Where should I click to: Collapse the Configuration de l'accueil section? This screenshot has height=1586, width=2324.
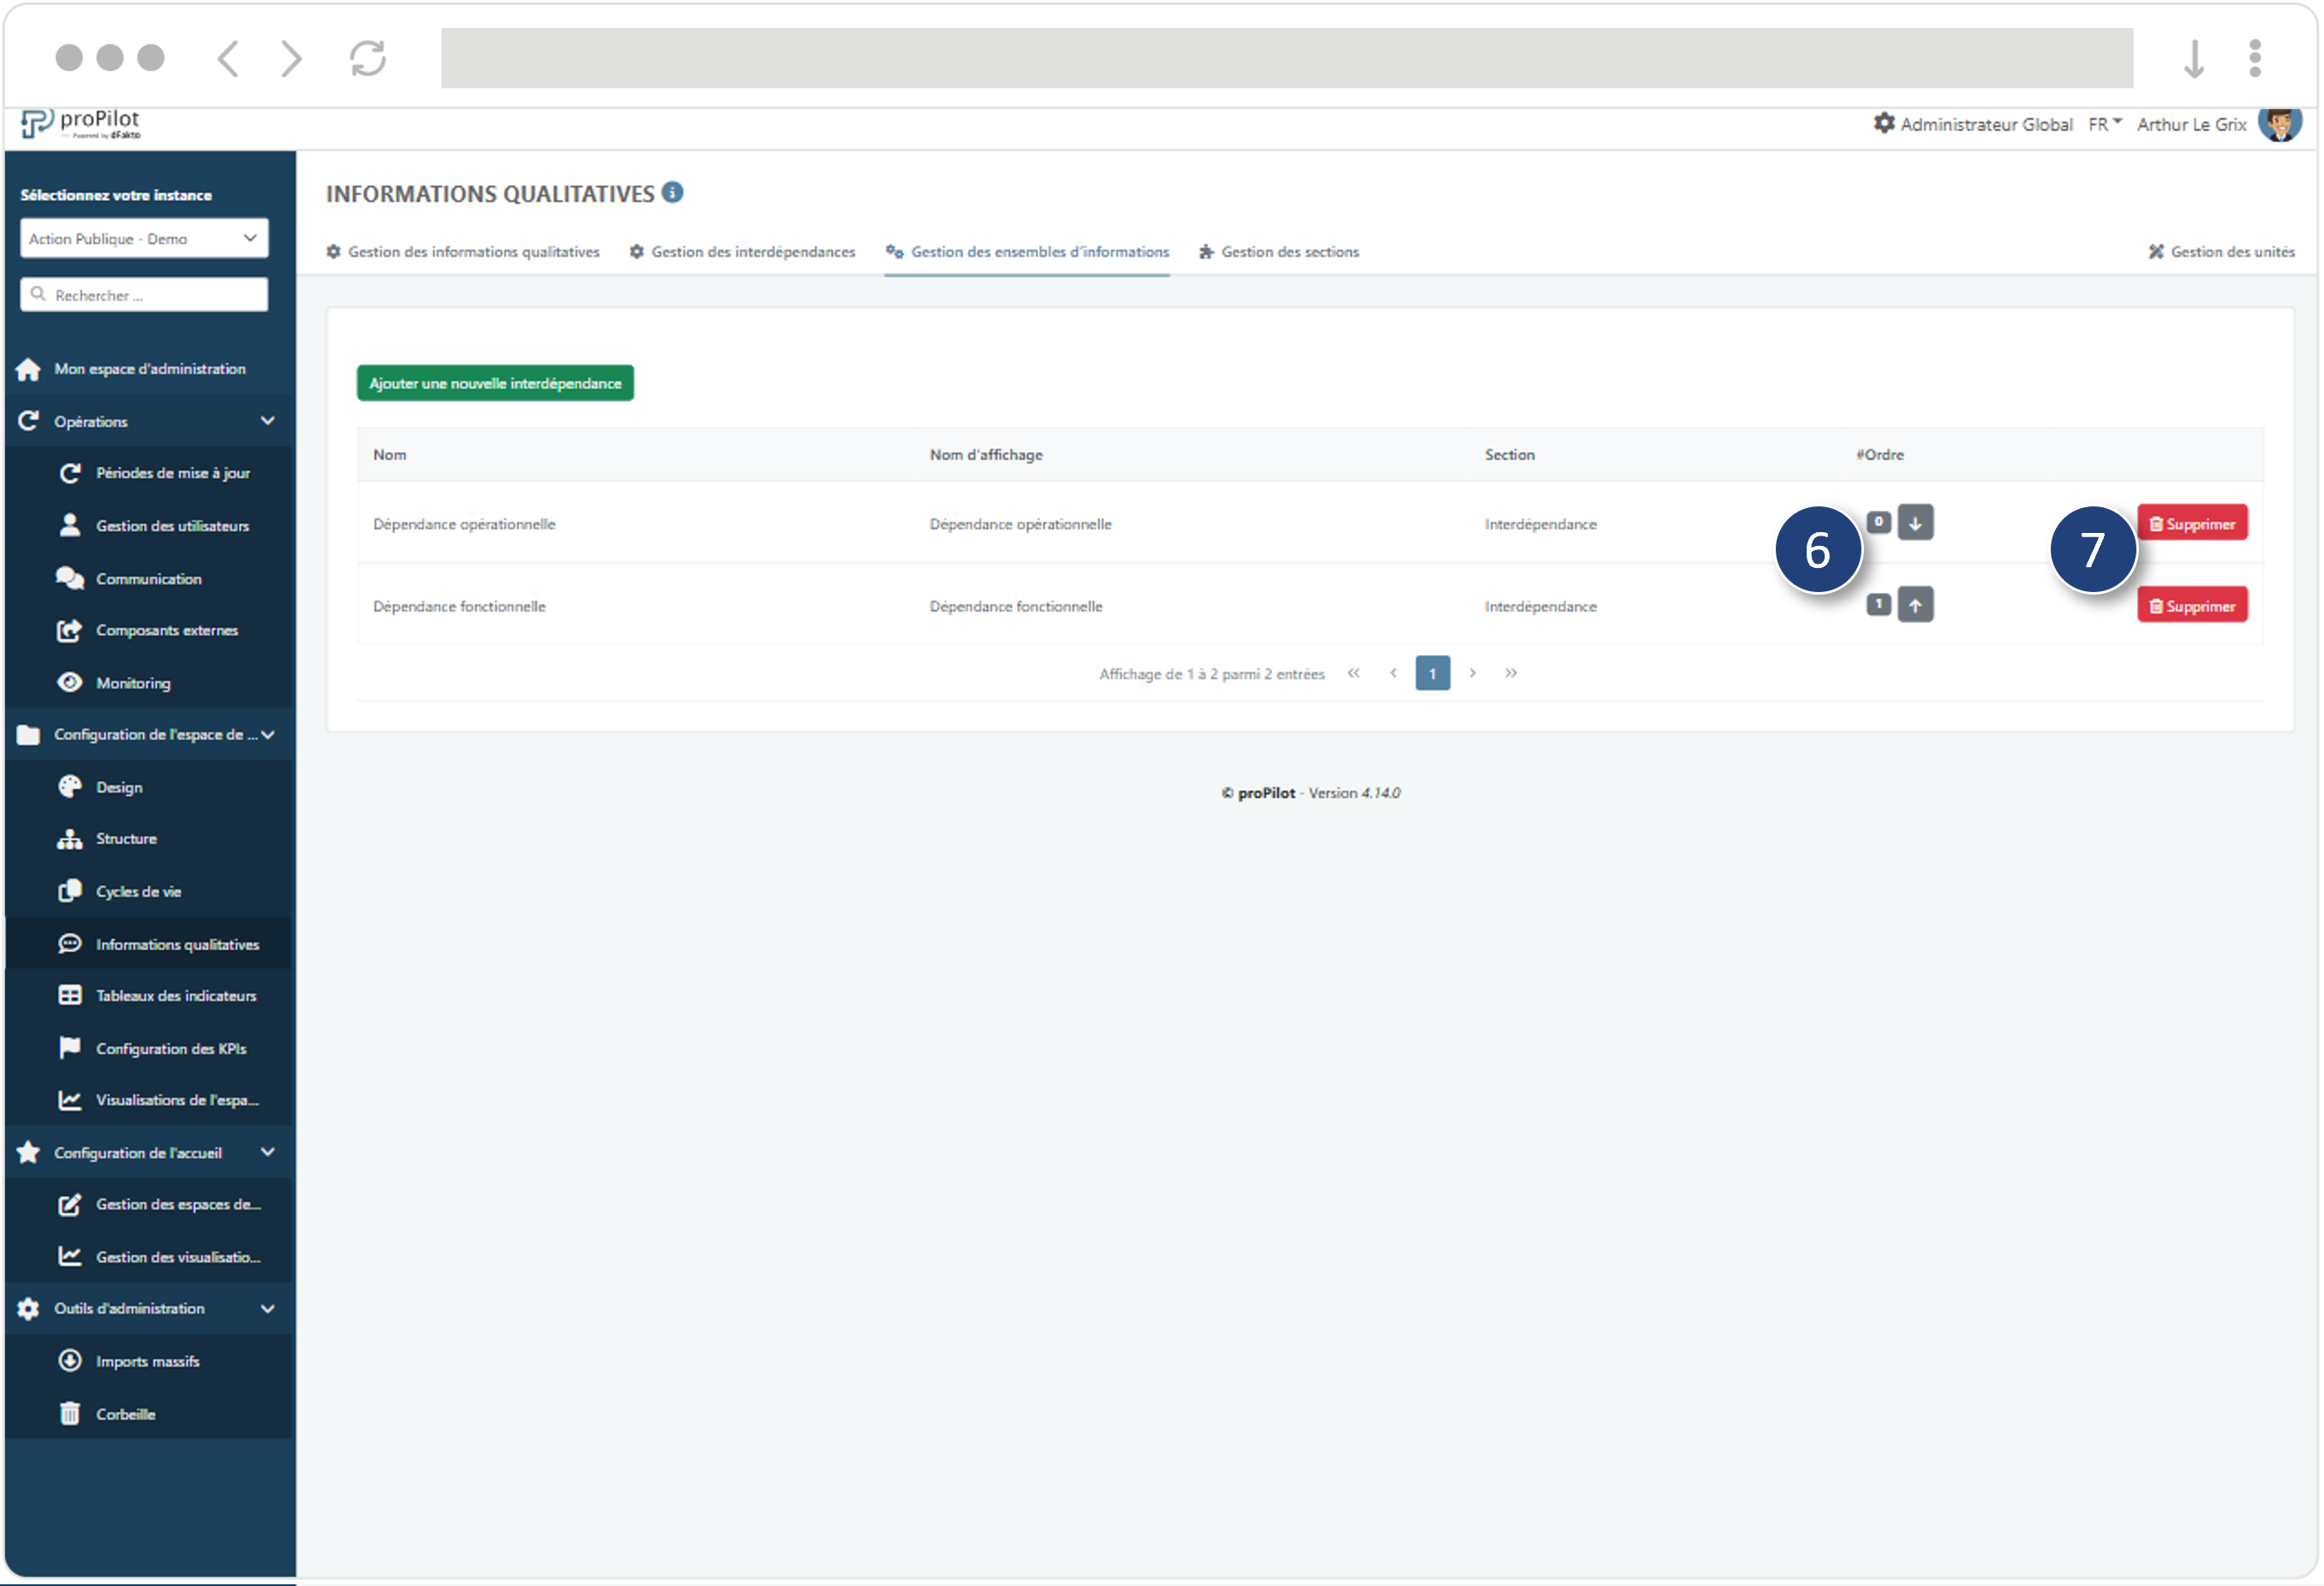[268, 1152]
